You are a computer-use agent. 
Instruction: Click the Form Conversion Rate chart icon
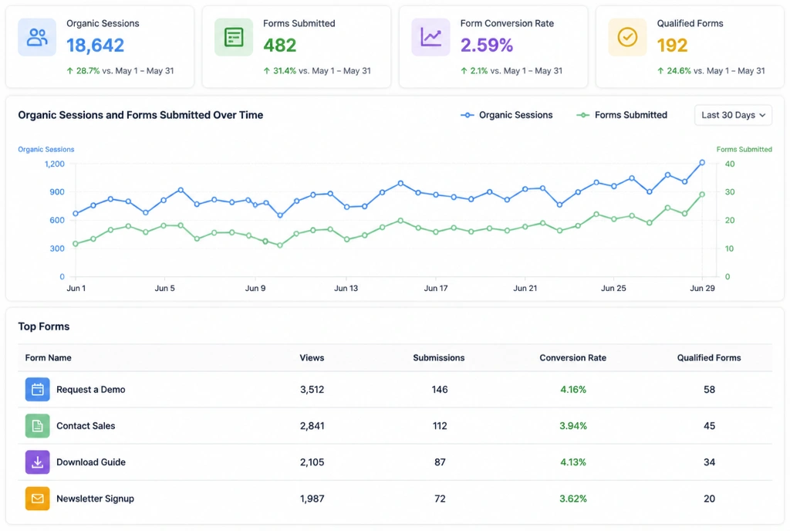(x=430, y=37)
